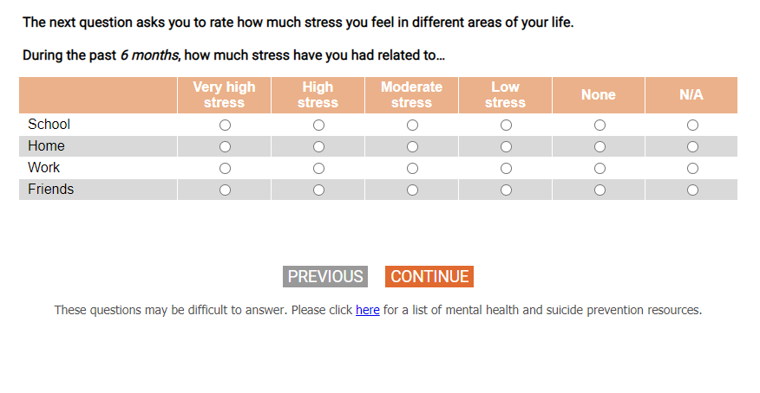This screenshot has width=760, height=393.
Task: Select High stress for Work
Action: pyautogui.click(x=318, y=169)
